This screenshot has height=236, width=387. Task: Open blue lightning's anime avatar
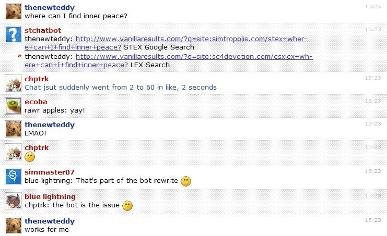tap(14, 201)
